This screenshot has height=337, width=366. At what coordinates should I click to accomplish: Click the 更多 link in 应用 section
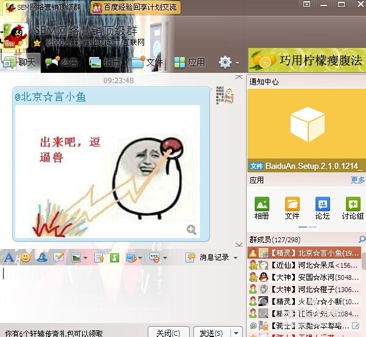(357, 180)
